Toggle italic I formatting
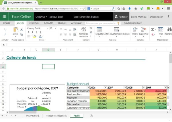Image resolution: width=172 pixels, height=122 pixels. 32,32
